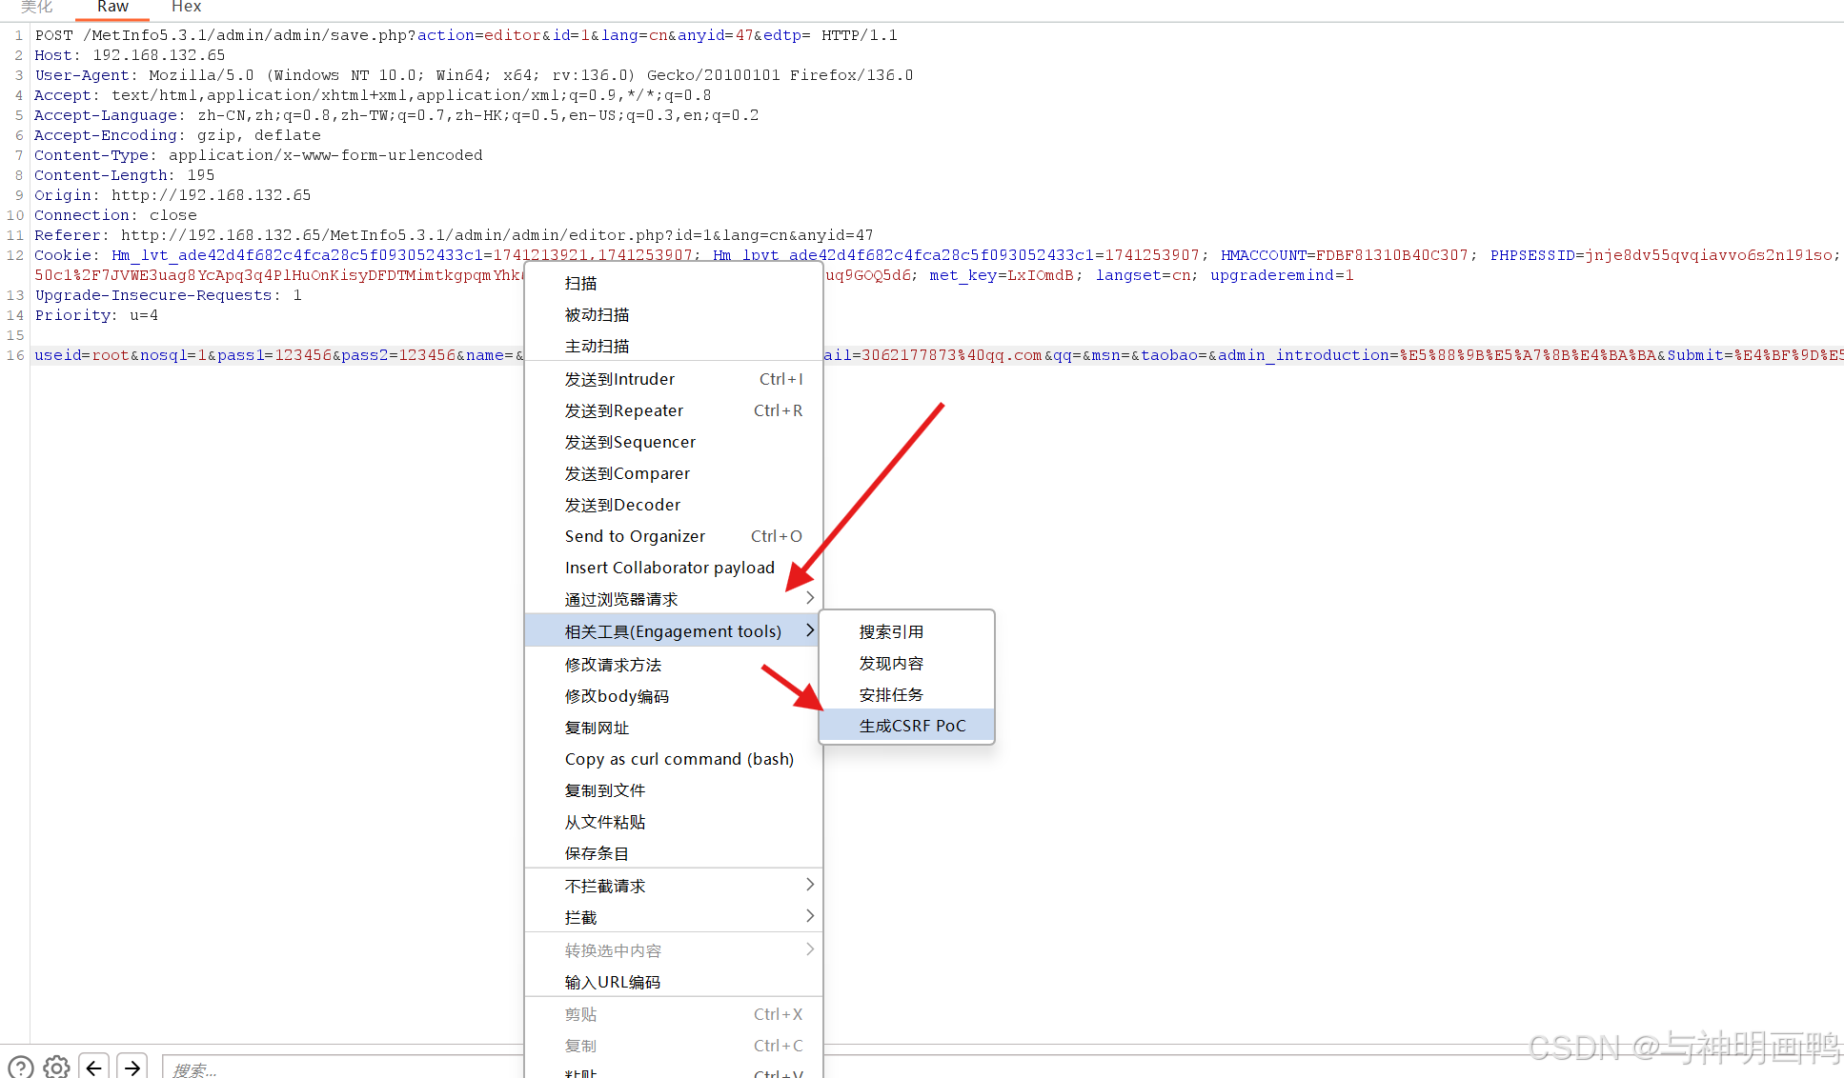Image resolution: width=1844 pixels, height=1078 pixels.
Task: Select 生成CSRF PoC in the submenu
Action: (x=911, y=726)
